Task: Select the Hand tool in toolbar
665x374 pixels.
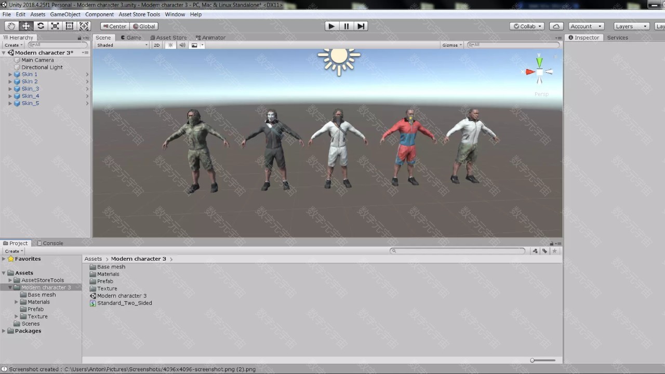Action: tap(11, 26)
